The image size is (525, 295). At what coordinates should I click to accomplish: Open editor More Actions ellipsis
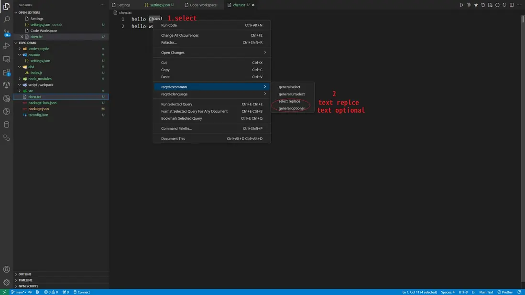click(519, 5)
